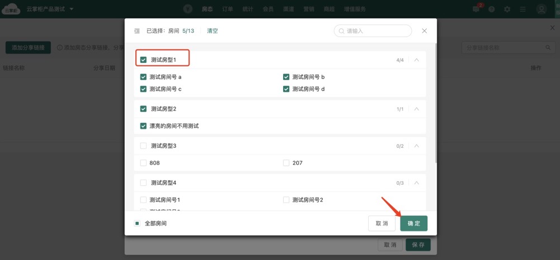The image size is (560, 260).
Task: Click the 云掌柜 cloud logo
Action: coord(11,9)
